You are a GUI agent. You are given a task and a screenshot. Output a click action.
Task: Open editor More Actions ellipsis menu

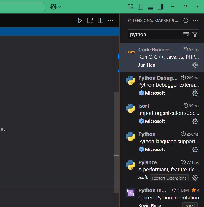coord(110,21)
